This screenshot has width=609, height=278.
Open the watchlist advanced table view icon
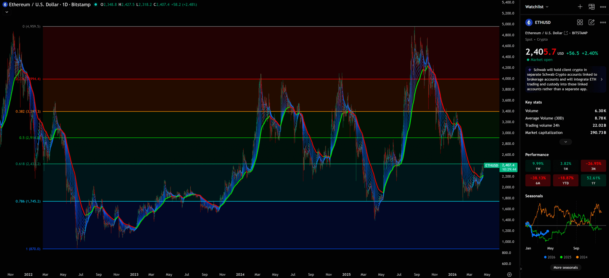pos(591,7)
